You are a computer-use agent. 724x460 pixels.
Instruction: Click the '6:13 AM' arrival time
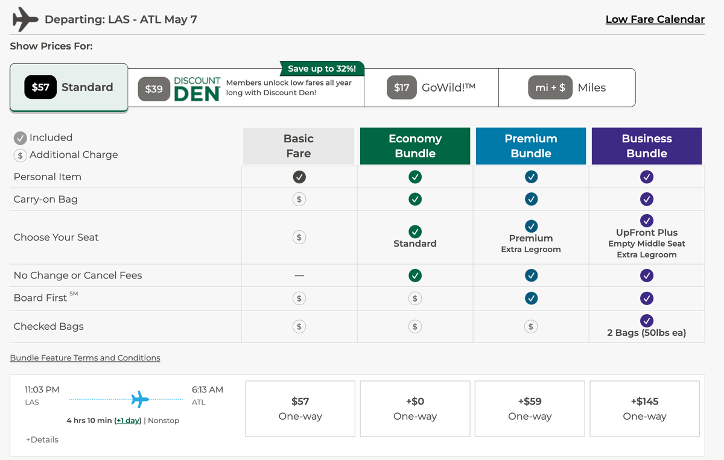(x=208, y=389)
